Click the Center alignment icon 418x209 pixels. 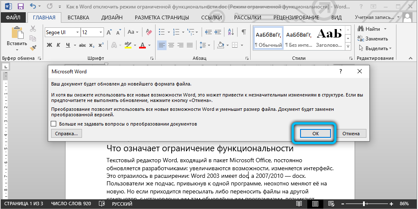pyautogui.click(x=171, y=45)
